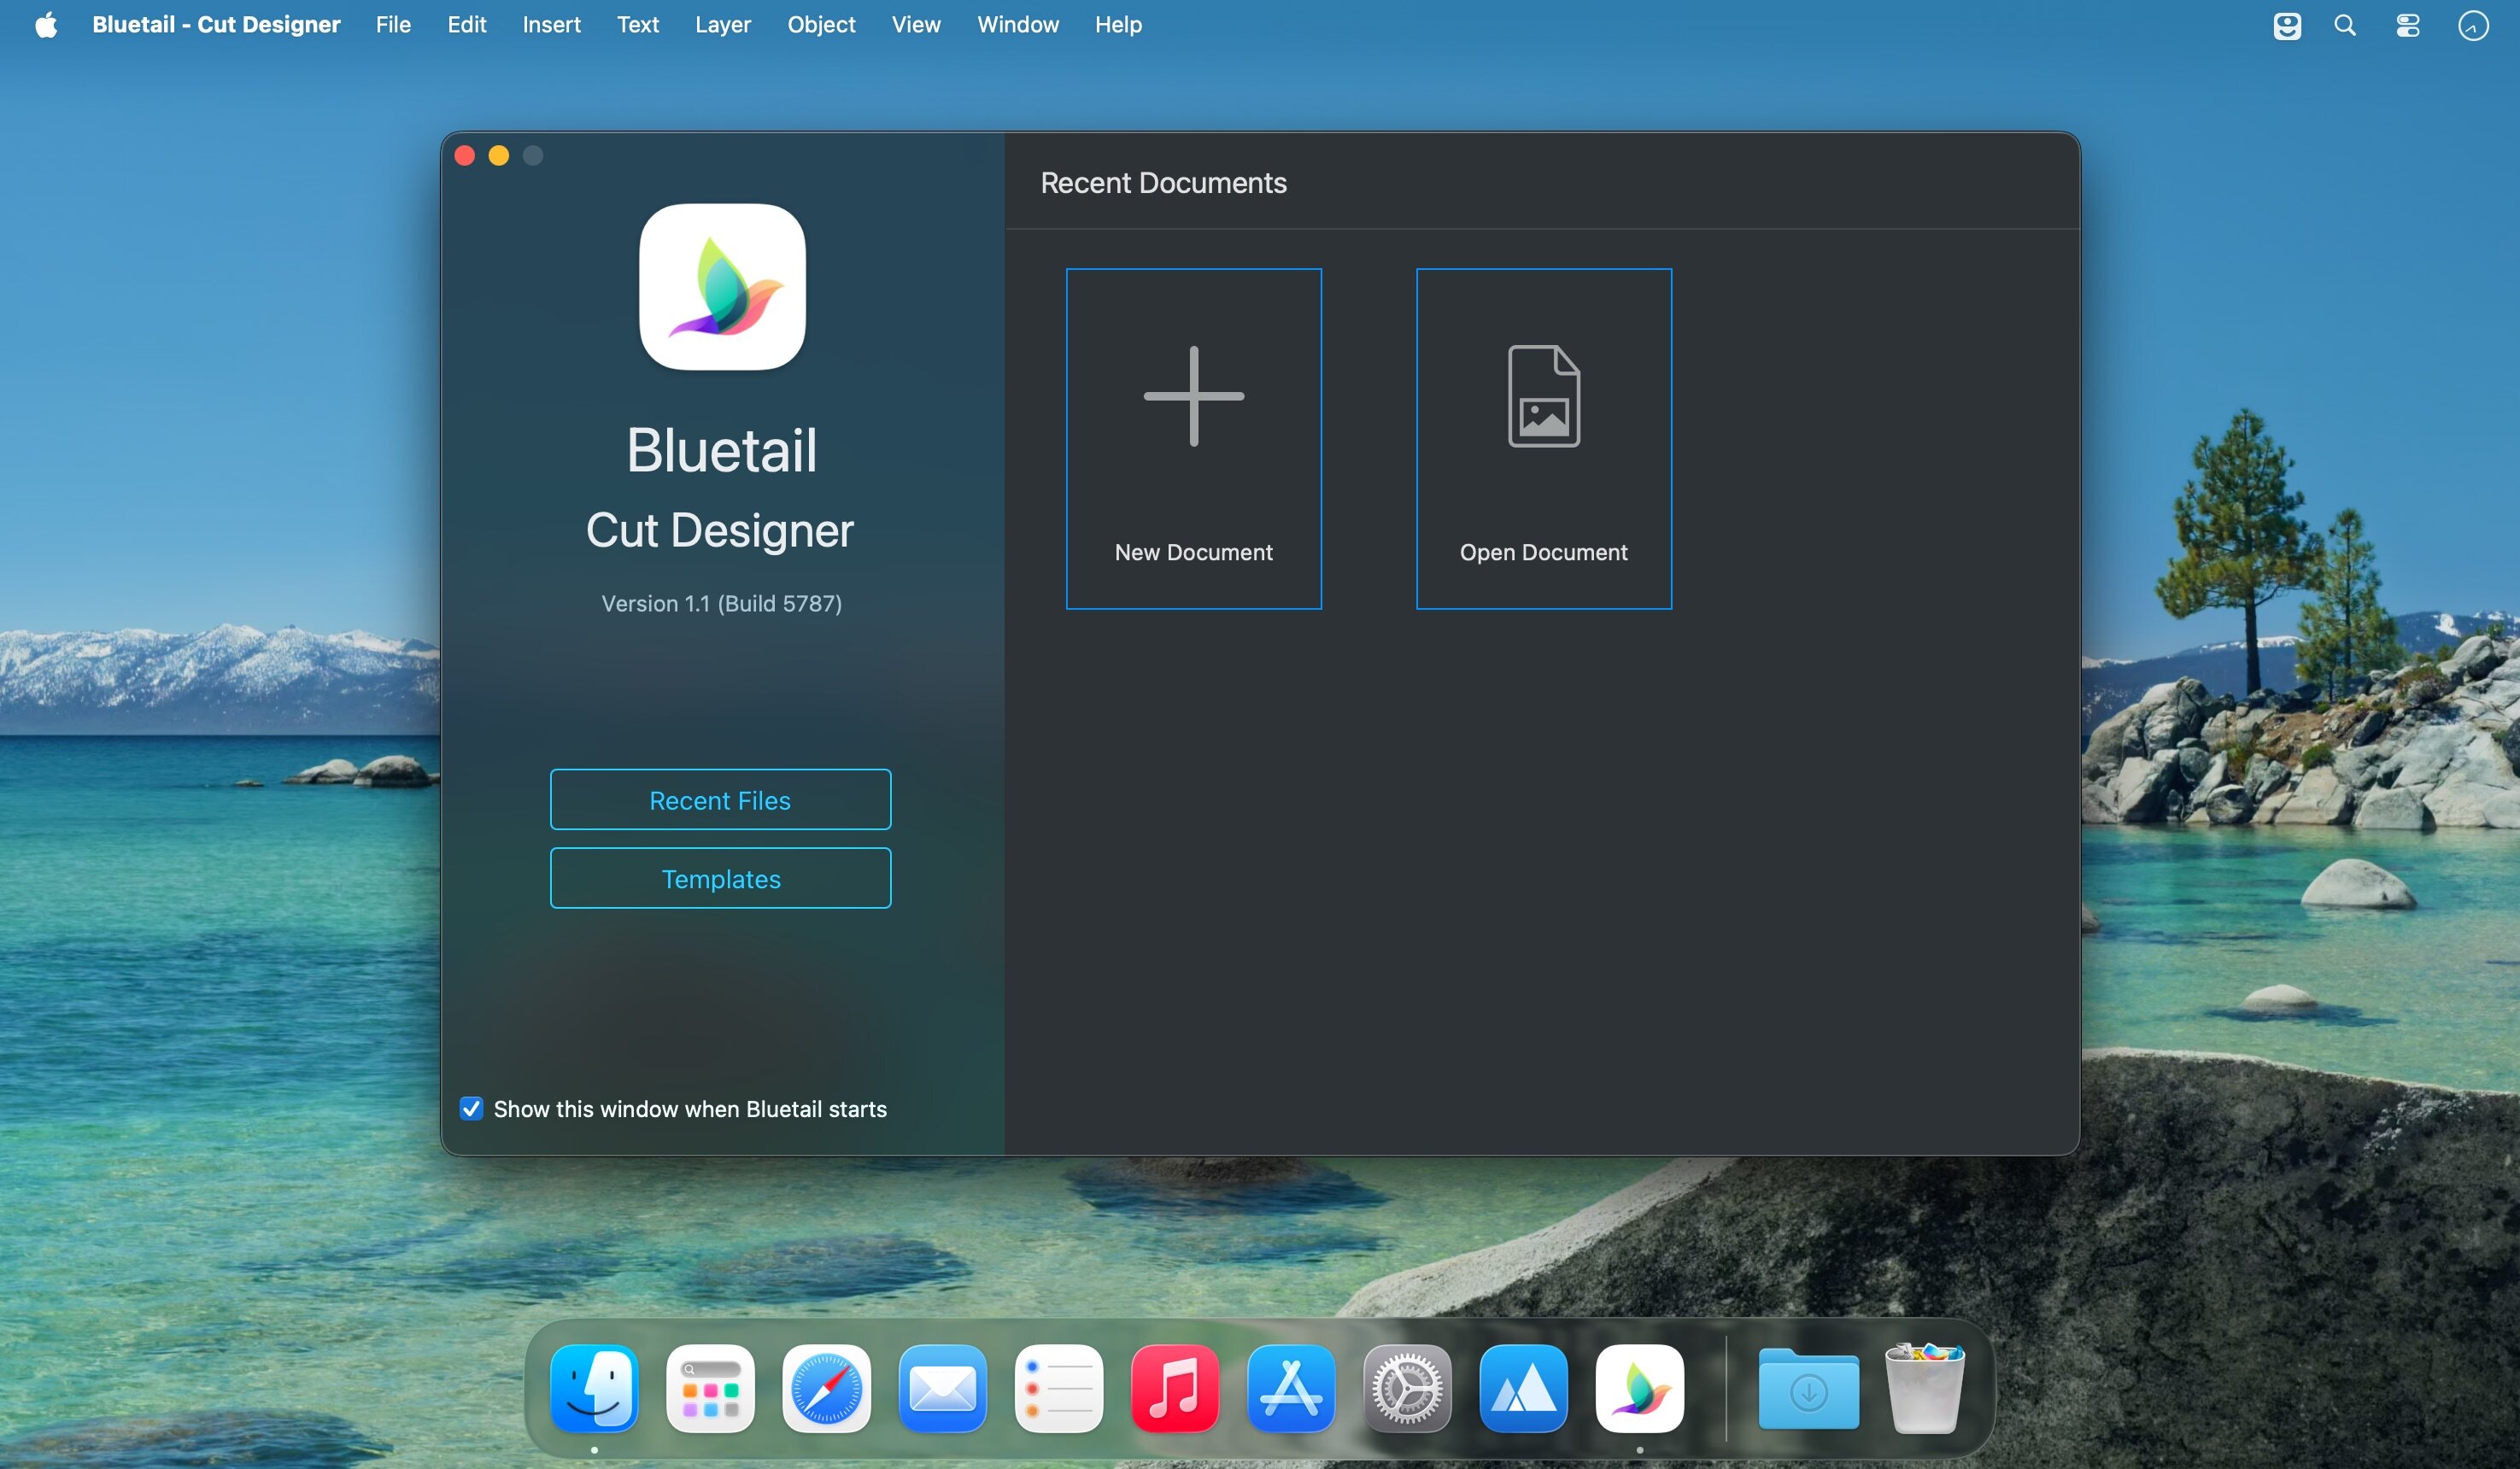Image resolution: width=2520 pixels, height=1469 pixels.
Task: Click the New Document label
Action: point(1193,552)
